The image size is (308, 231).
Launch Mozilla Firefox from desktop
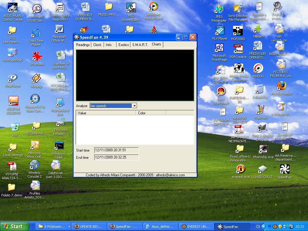tap(282, 88)
